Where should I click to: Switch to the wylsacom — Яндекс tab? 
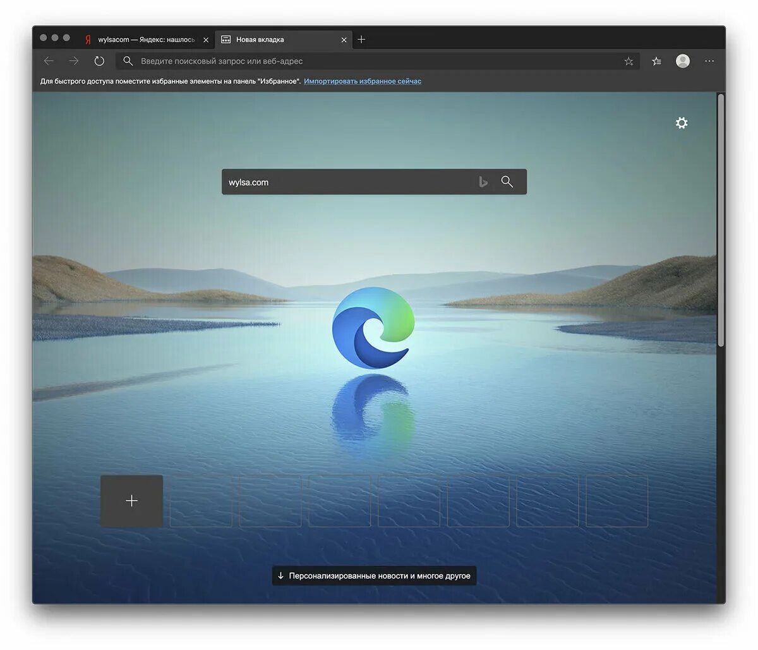147,39
